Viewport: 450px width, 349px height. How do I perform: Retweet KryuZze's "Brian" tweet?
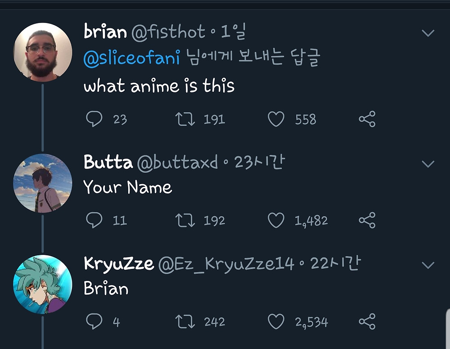[x=185, y=322]
